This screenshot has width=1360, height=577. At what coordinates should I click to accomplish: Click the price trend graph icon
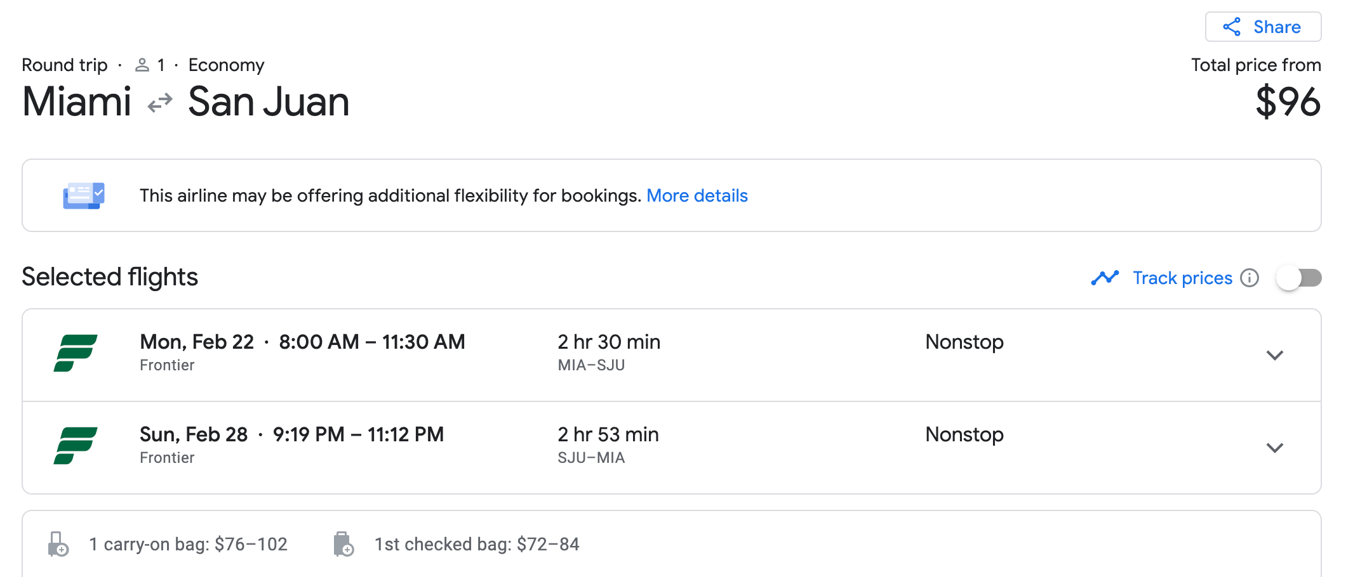click(1105, 278)
